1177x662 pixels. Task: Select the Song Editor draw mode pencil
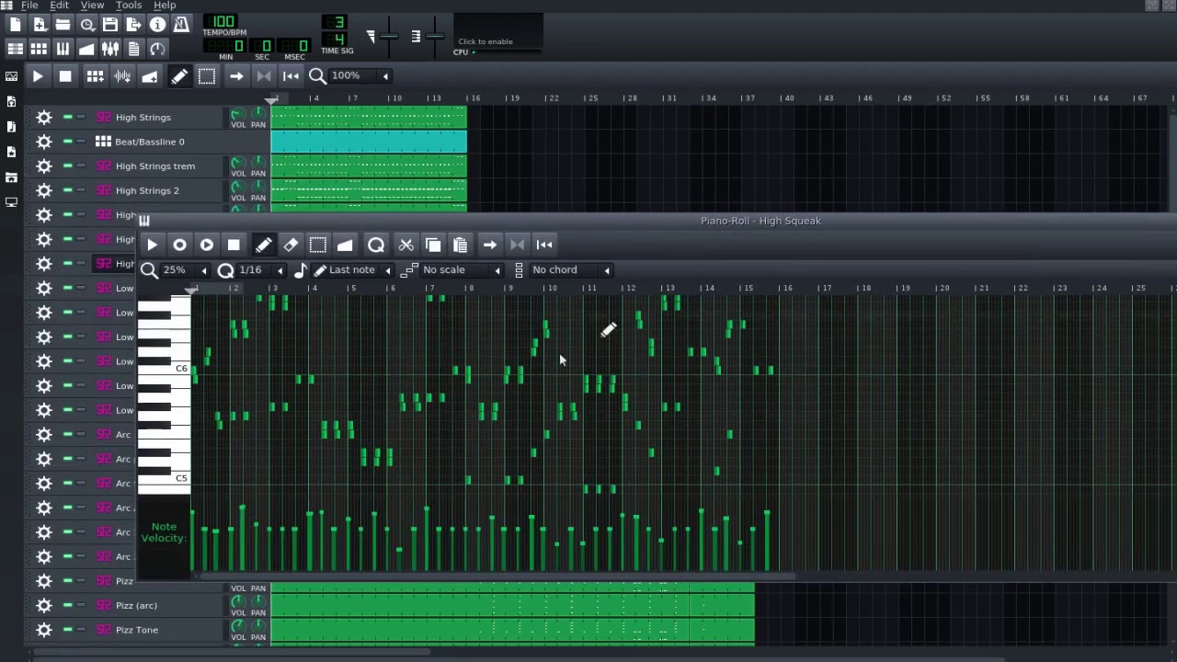click(179, 76)
